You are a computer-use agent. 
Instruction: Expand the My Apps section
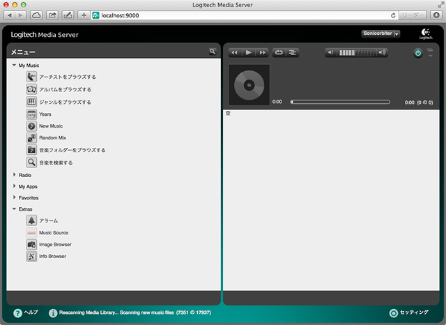pyautogui.click(x=14, y=186)
